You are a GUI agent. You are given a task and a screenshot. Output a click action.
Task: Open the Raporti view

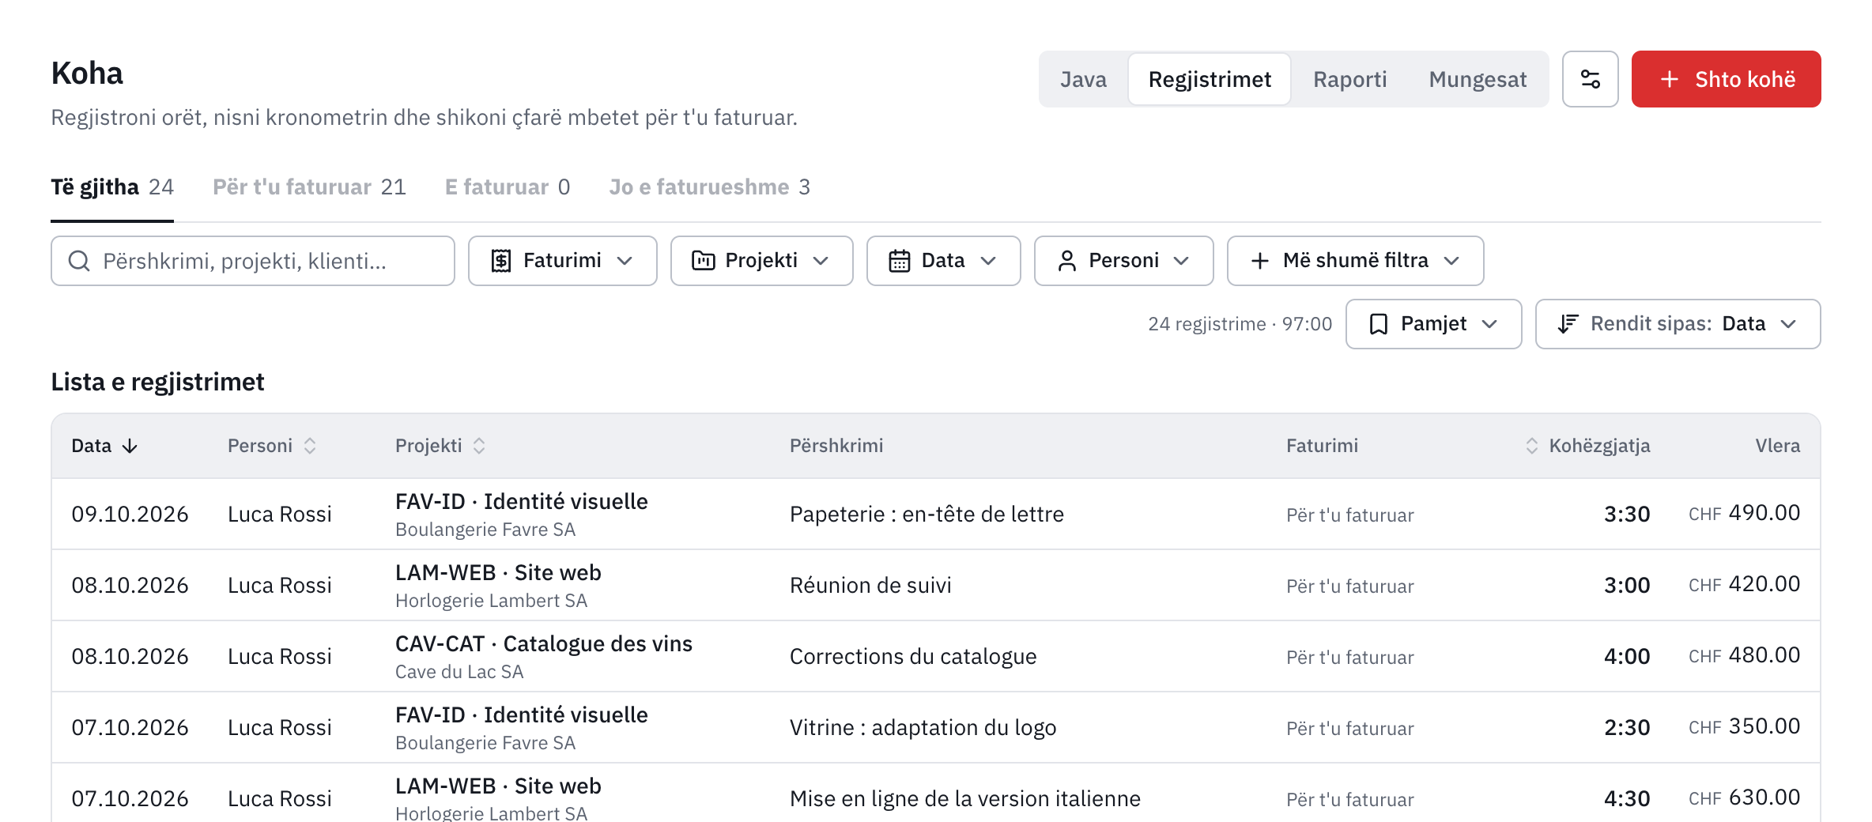[1350, 79]
